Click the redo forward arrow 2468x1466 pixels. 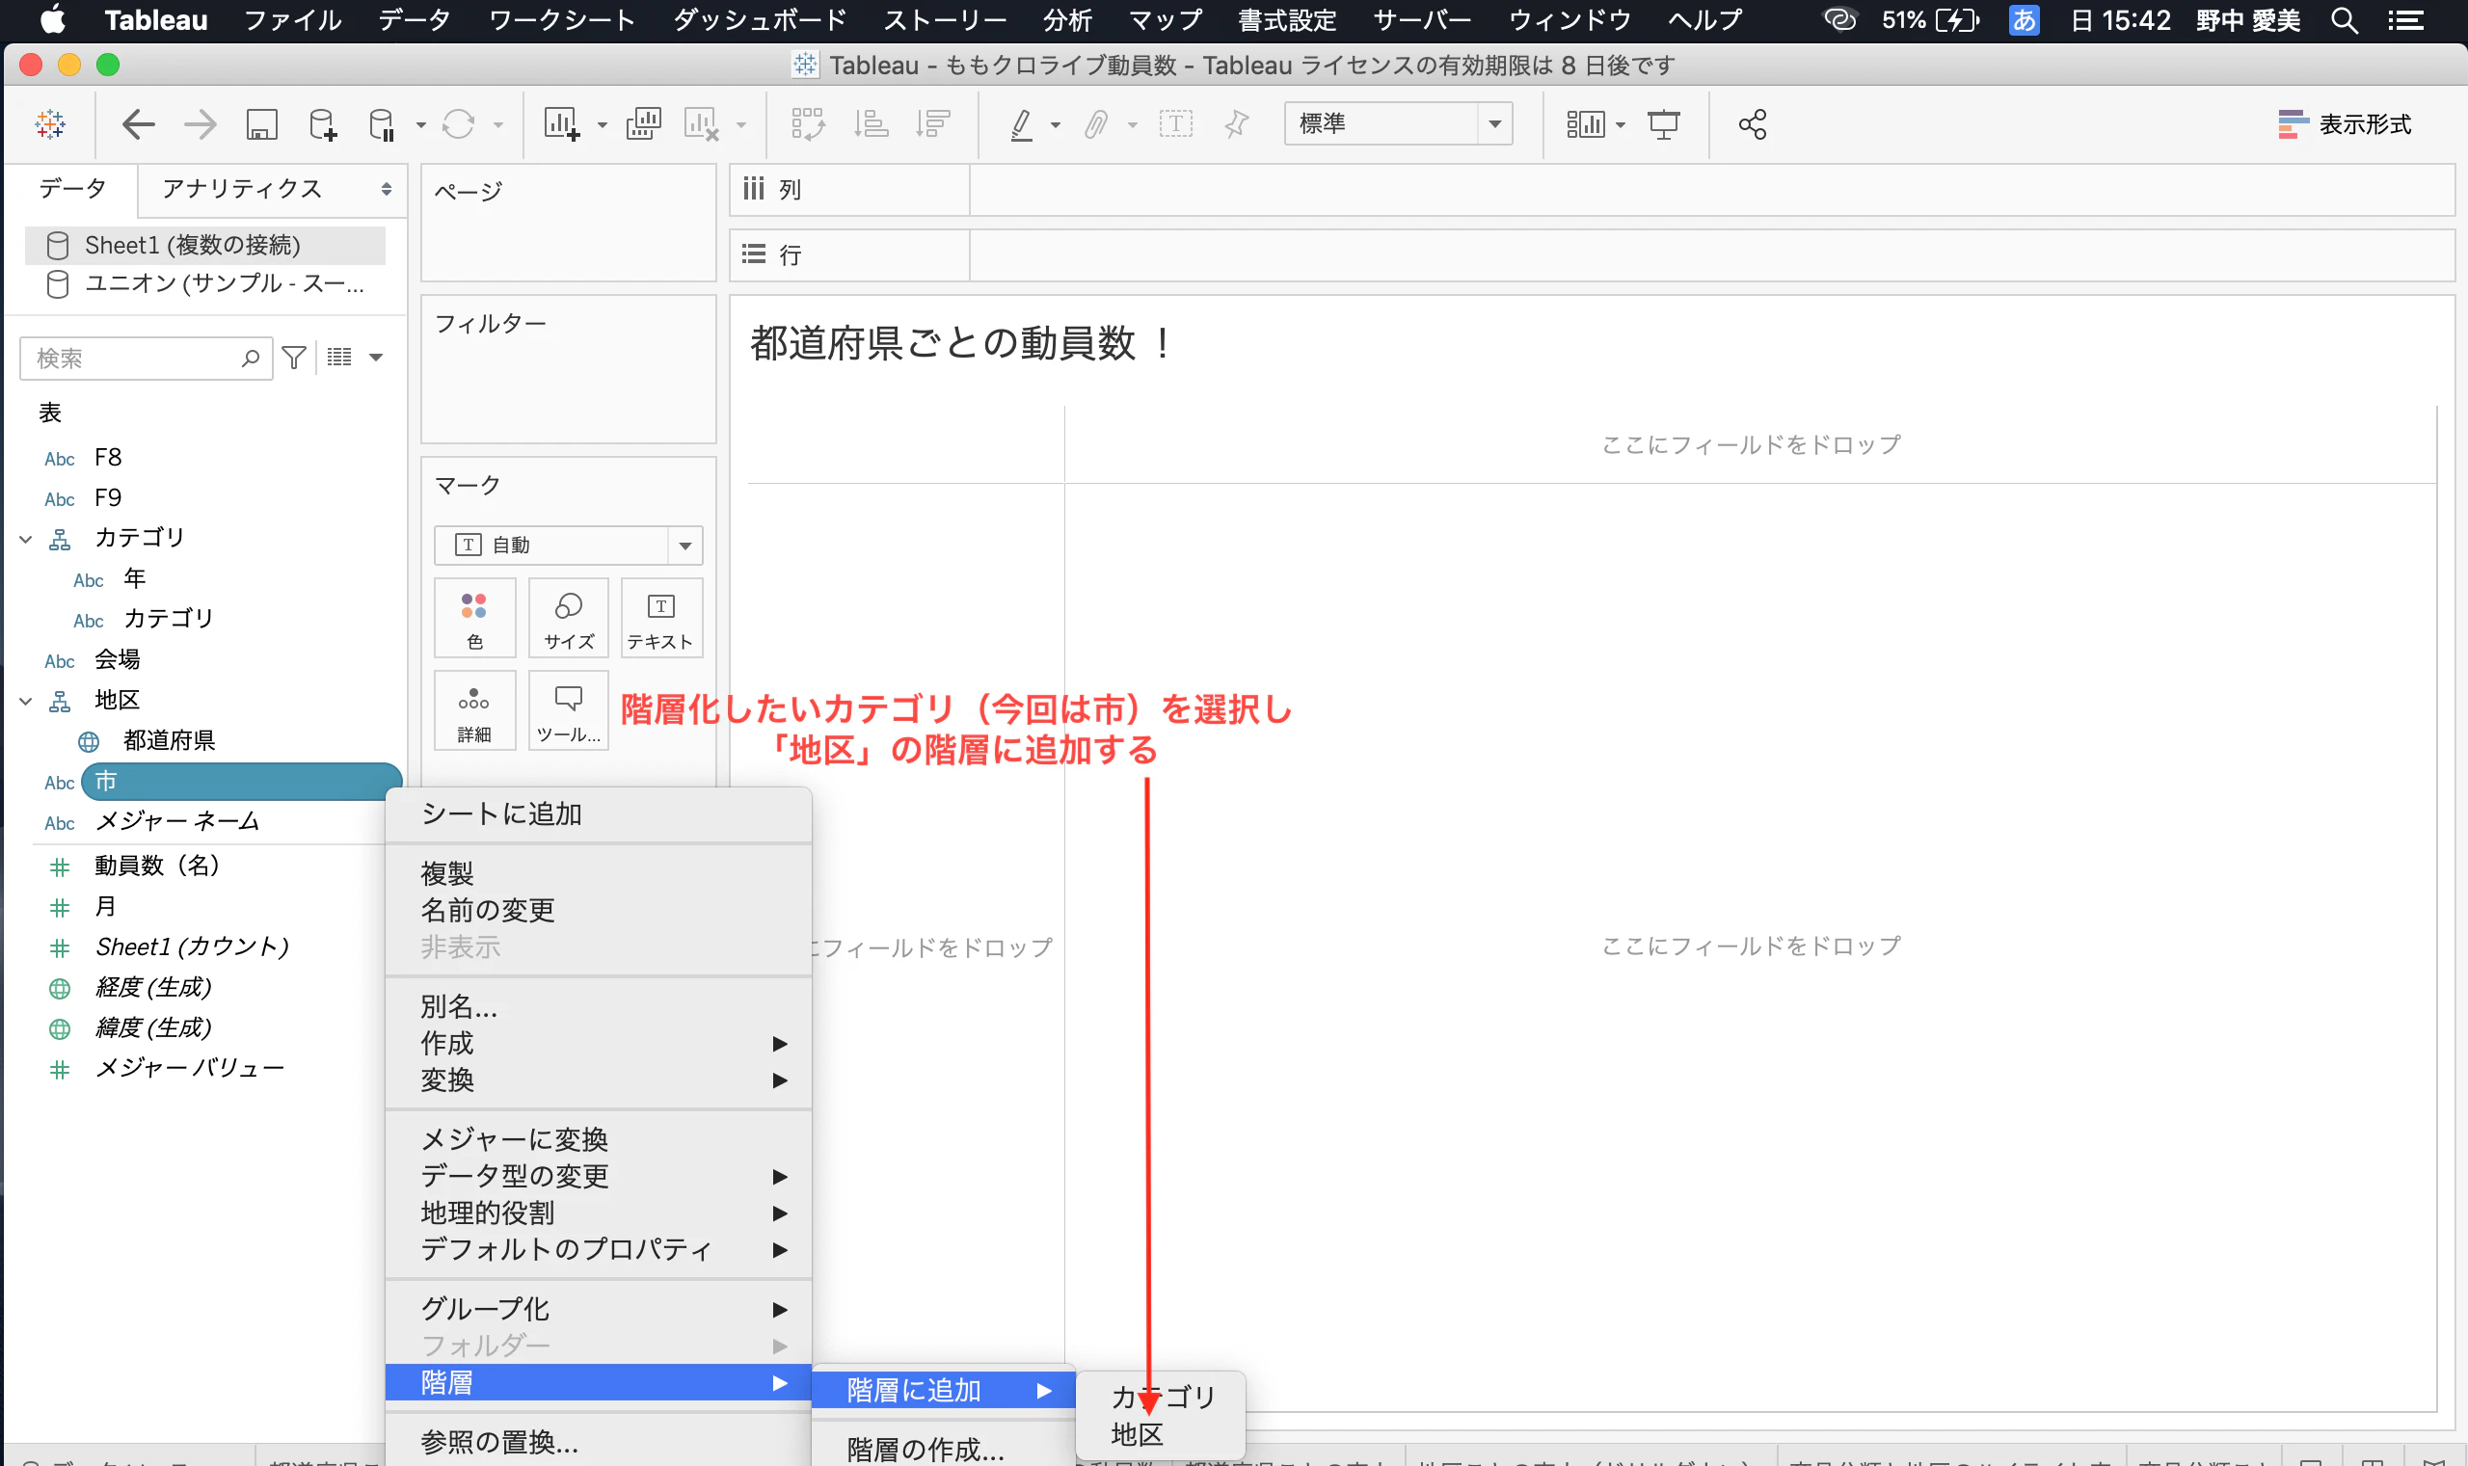[x=200, y=124]
